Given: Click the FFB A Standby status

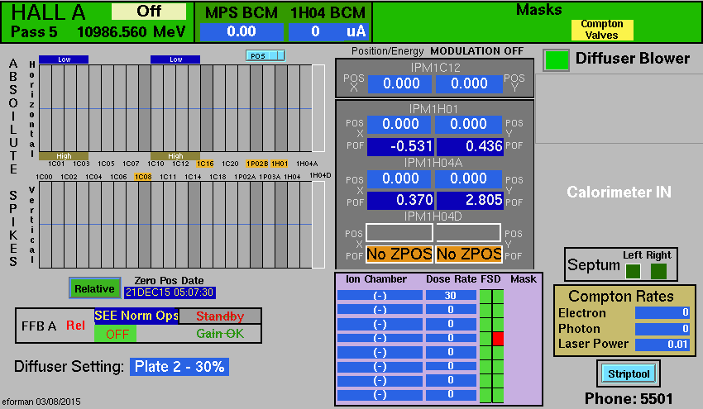Looking at the screenshot, I should [x=220, y=316].
